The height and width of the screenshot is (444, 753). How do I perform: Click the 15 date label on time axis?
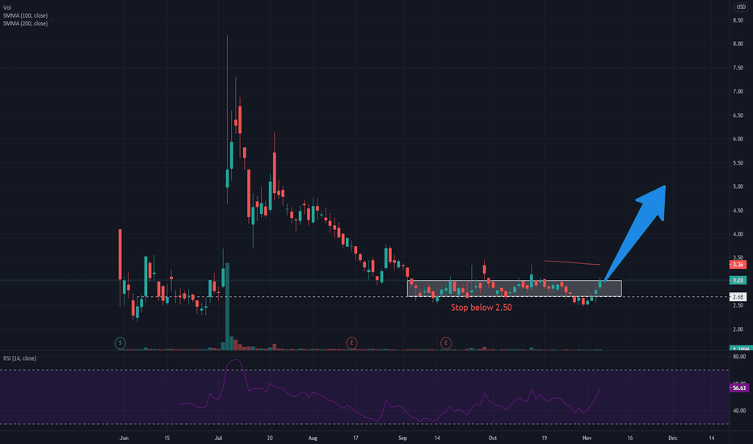pos(166,438)
